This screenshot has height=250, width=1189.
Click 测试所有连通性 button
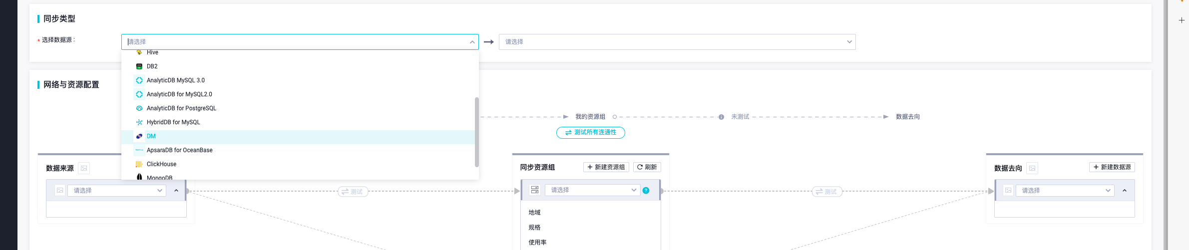591,132
